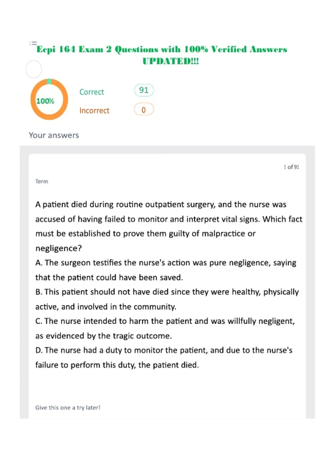This screenshot has height=474, width=334.
Task: Click the 1 of 91 counter
Action: click(291, 167)
